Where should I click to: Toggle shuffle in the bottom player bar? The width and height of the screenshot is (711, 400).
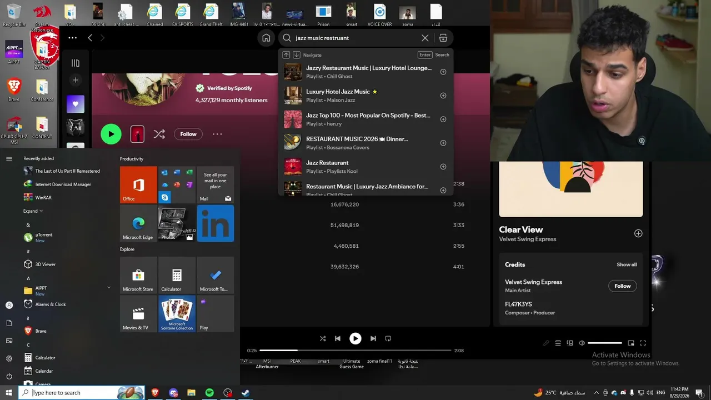pyautogui.click(x=323, y=338)
